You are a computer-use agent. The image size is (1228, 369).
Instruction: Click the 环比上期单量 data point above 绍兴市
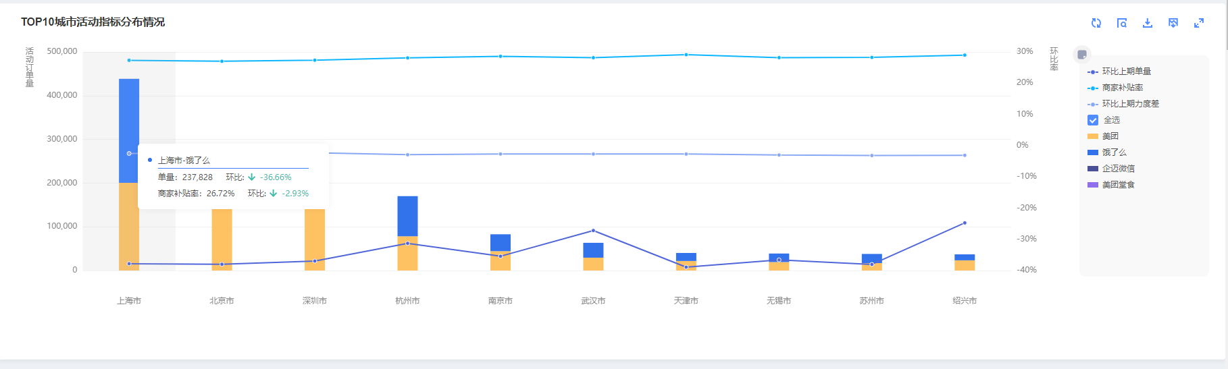pyautogui.click(x=965, y=223)
